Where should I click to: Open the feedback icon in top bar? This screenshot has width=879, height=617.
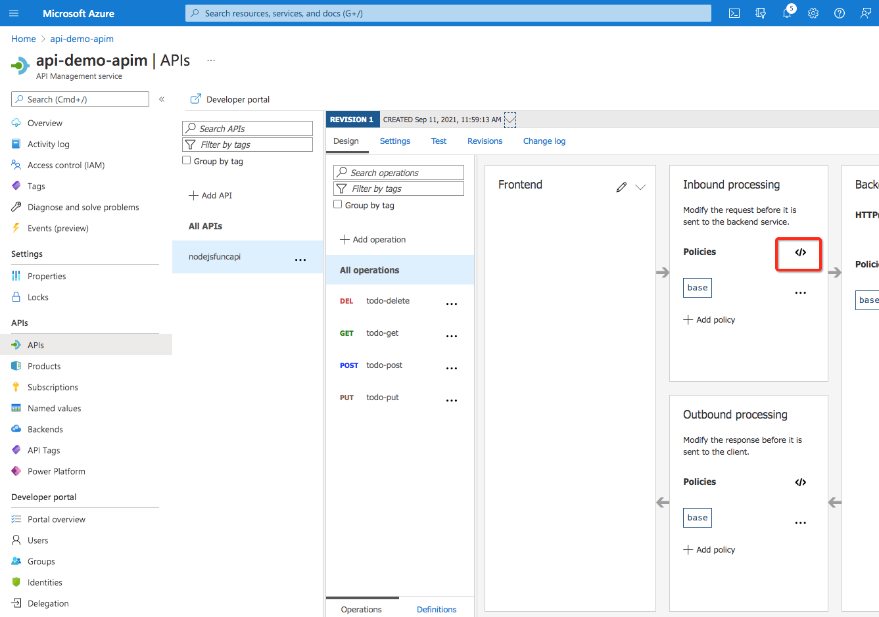(x=866, y=13)
